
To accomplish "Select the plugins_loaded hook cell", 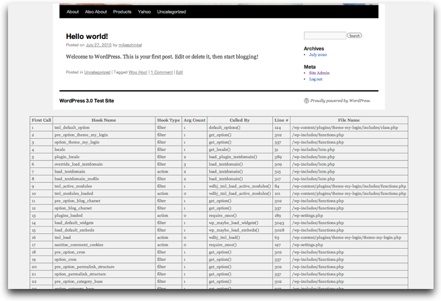I will [x=104, y=215].
